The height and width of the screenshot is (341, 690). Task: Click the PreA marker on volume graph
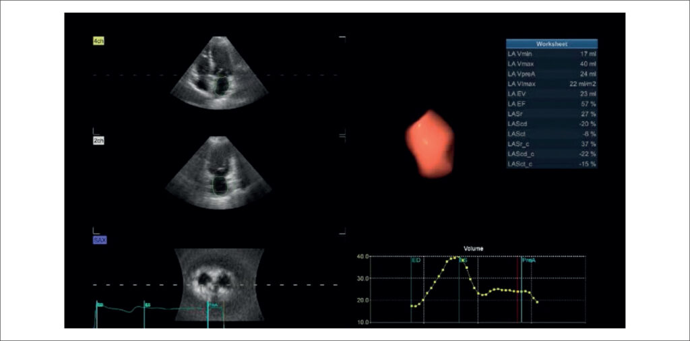click(x=528, y=261)
